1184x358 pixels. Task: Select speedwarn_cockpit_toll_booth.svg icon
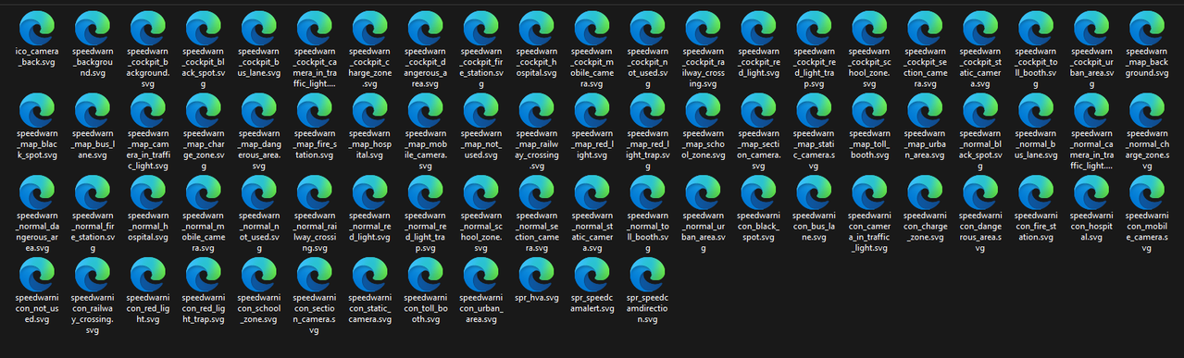click(1037, 28)
